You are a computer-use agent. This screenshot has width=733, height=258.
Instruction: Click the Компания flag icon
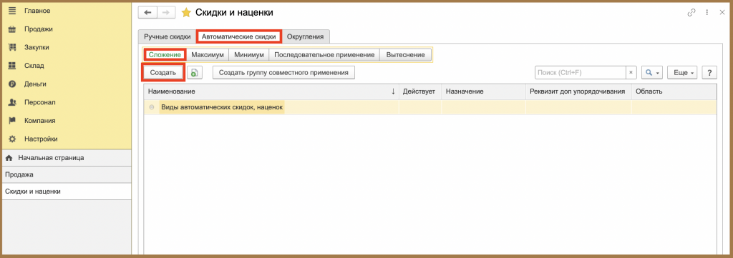pos(13,120)
